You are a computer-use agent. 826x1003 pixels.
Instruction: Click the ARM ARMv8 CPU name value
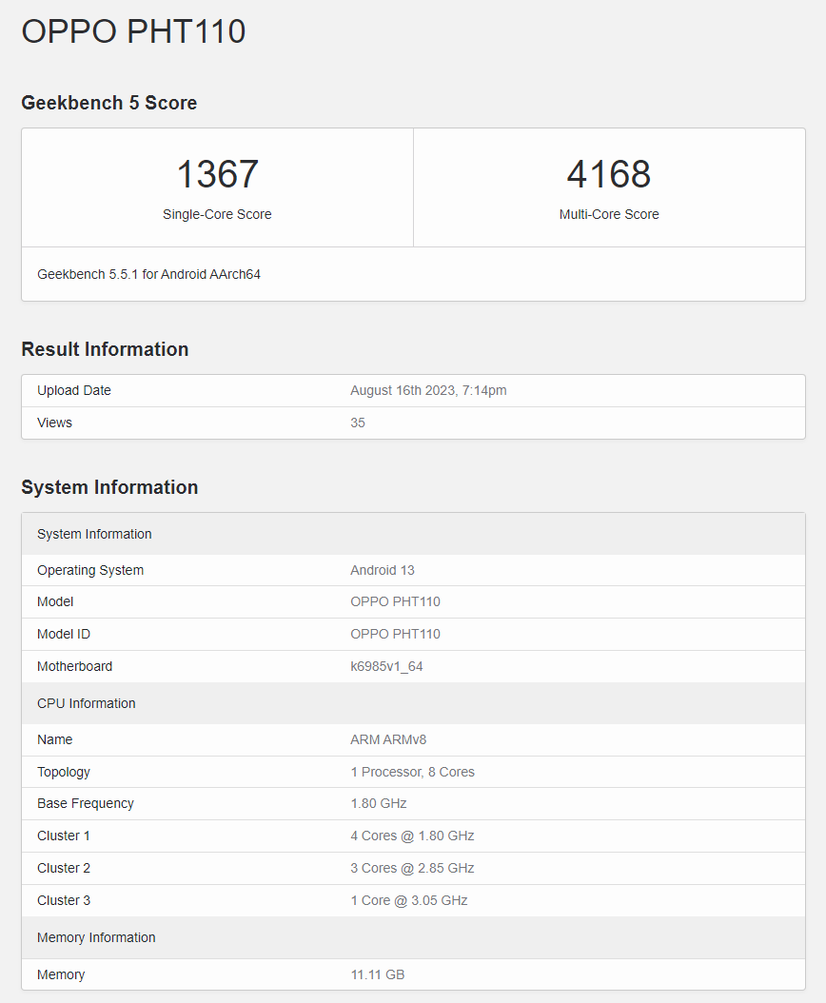(388, 739)
